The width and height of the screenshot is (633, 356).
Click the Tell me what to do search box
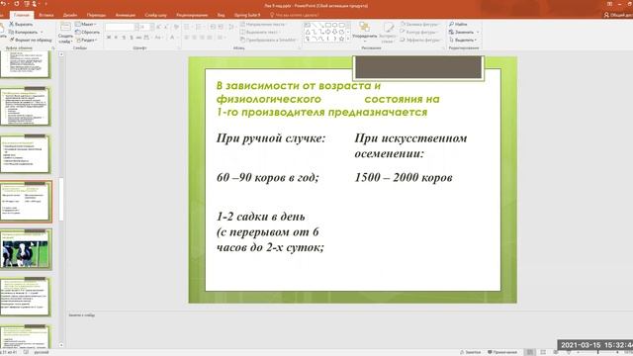coord(295,15)
